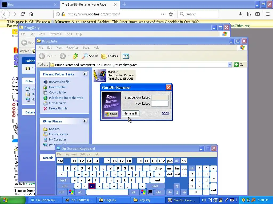
Task: Click the Go button next to address
Action: [x=239, y=65]
